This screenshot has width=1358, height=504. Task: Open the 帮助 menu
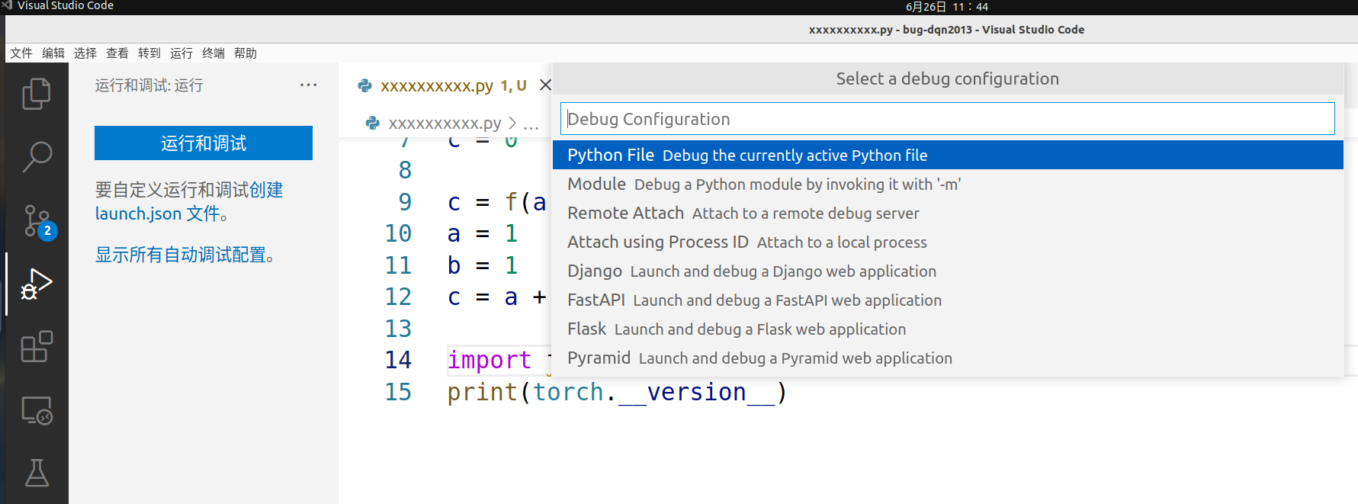pyautogui.click(x=246, y=53)
